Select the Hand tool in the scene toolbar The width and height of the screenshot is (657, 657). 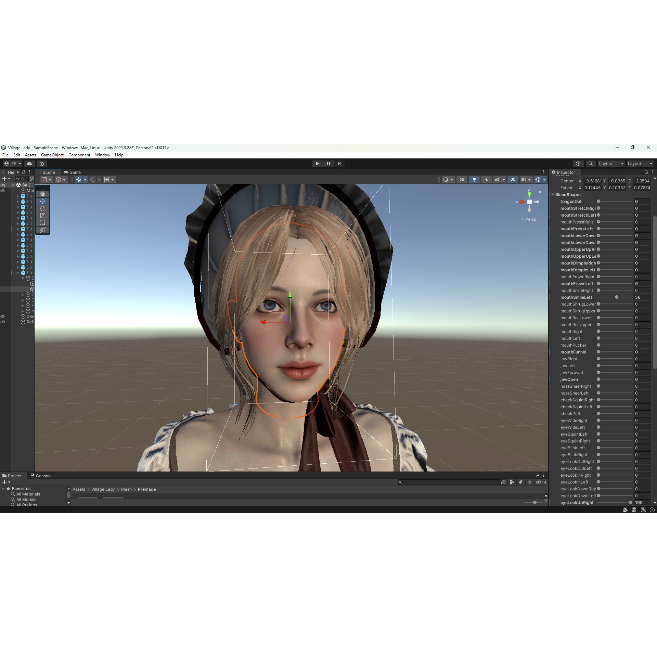click(x=43, y=194)
